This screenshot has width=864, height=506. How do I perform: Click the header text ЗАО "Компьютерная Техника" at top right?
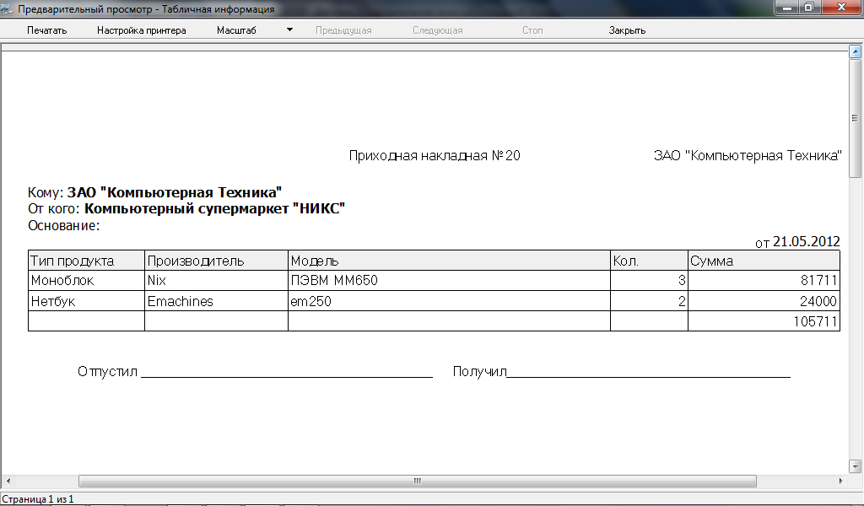[x=748, y=156]
